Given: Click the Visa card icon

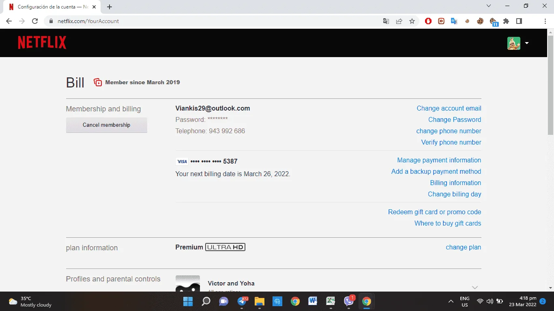Looking at the screenshot, I should pyautogui.click(x=182, y=162).
